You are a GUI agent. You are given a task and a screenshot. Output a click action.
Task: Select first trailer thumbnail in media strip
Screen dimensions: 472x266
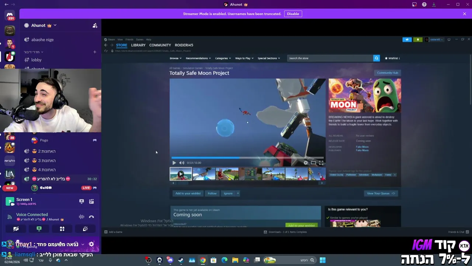[x=181, y=174]
